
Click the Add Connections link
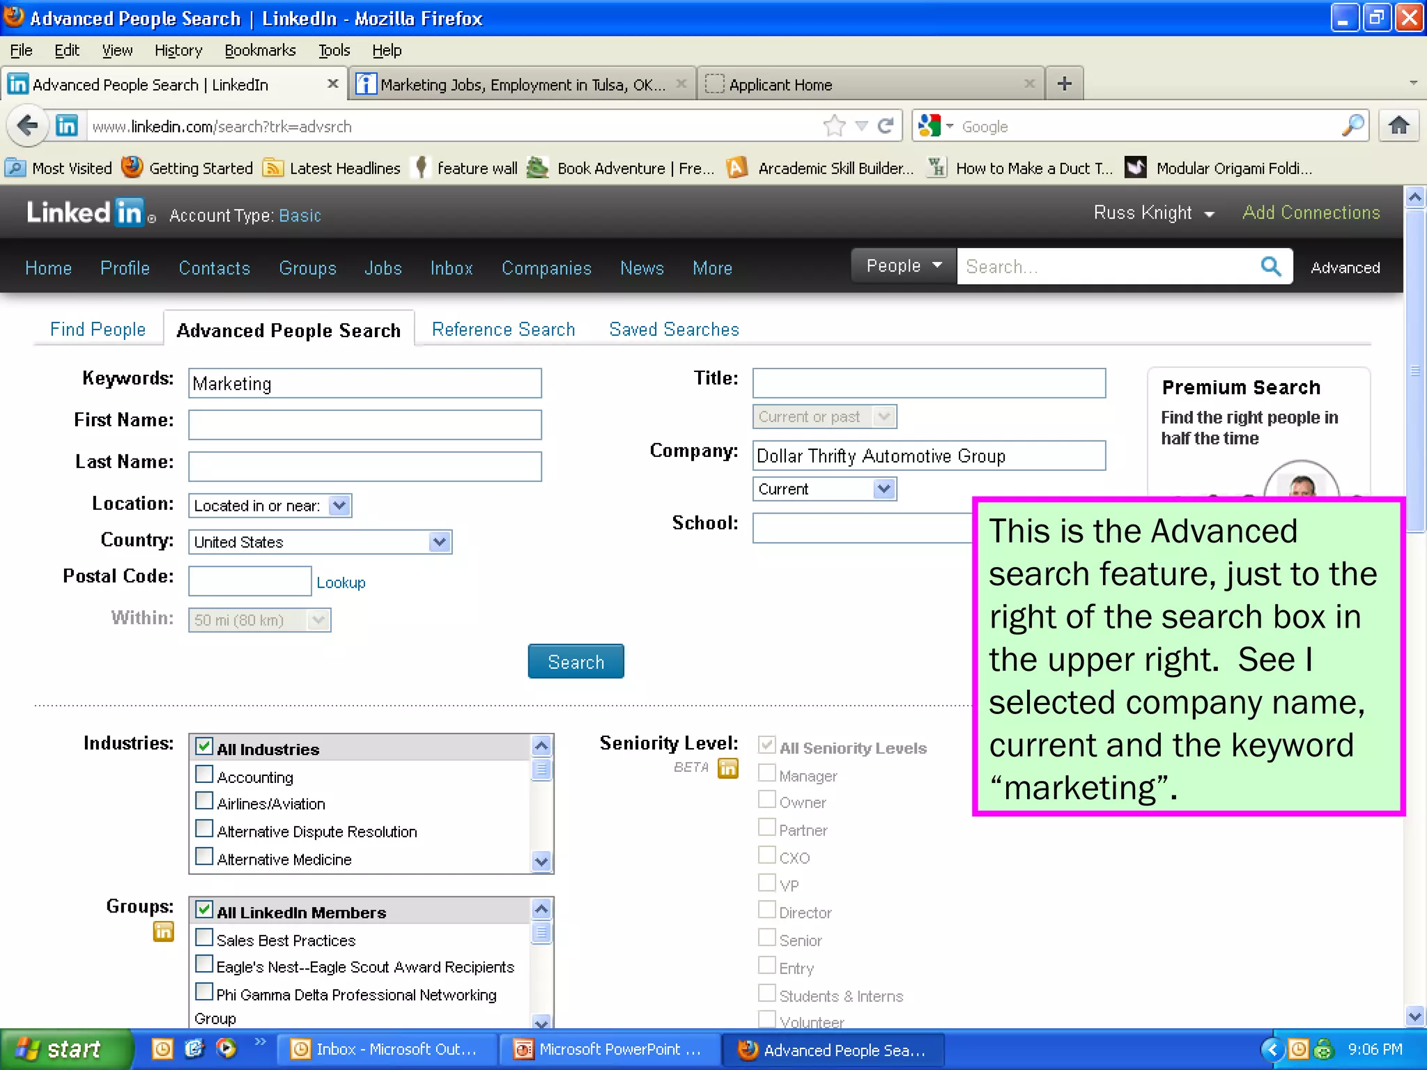[1311, 212]
